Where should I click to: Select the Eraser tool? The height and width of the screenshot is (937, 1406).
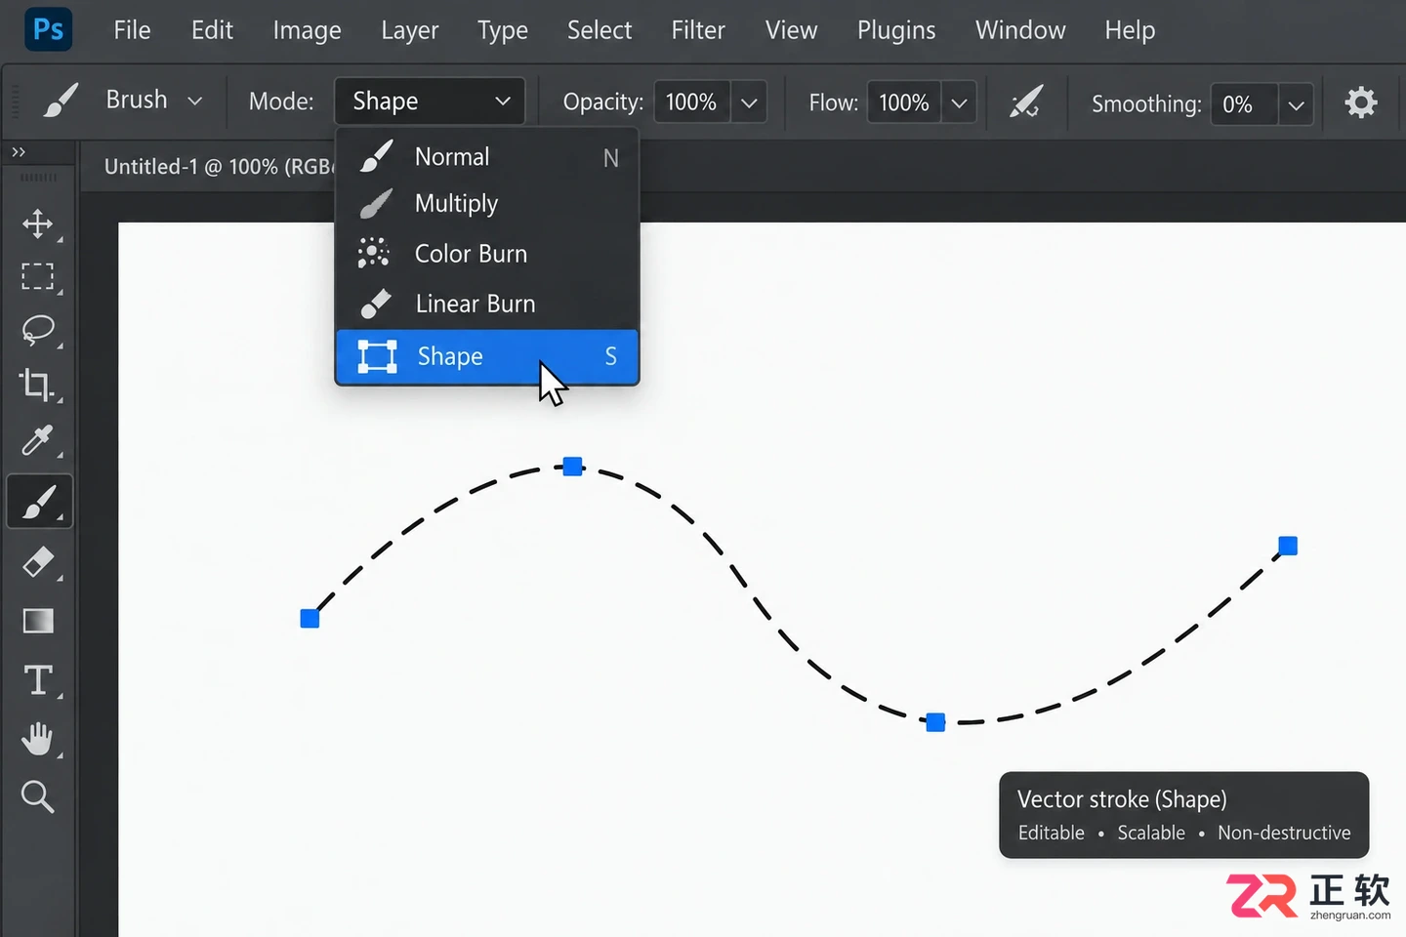point(38,562)
